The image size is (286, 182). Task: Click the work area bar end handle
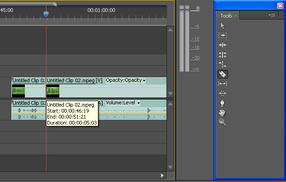[55, 5]
